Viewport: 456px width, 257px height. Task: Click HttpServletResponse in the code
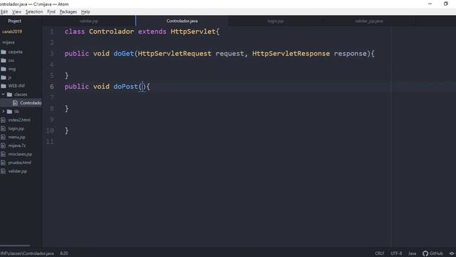(291, 54)
